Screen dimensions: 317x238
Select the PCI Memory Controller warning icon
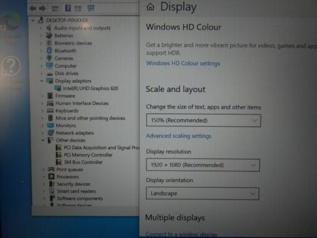(59, 155)
